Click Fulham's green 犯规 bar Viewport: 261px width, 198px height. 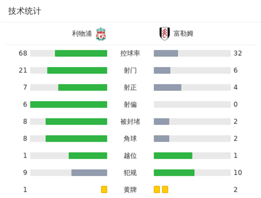click(x=174, y=172)
